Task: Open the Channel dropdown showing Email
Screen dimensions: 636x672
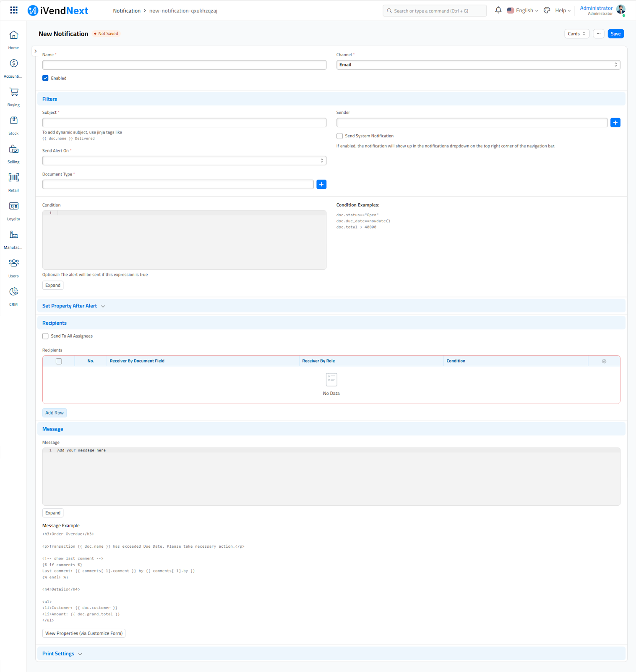Action: pos(478,65)
